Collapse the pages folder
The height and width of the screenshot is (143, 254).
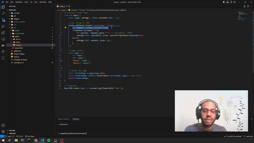[17, 37]
